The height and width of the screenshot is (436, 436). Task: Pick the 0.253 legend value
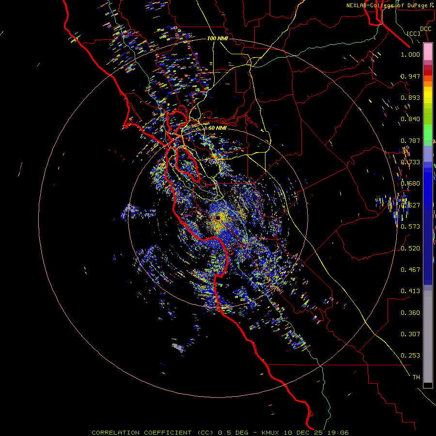(x=410, y=356)
